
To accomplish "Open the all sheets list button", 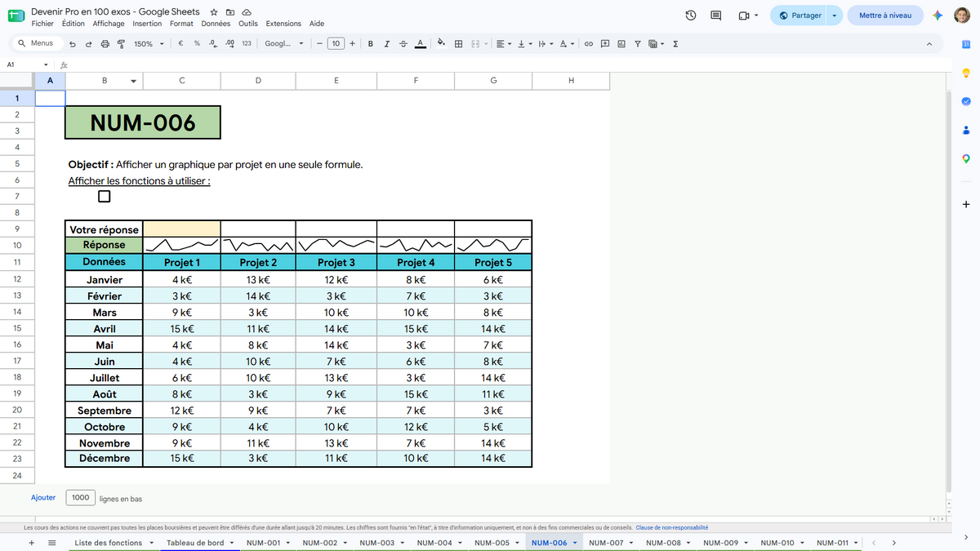I will click(52, 543).
